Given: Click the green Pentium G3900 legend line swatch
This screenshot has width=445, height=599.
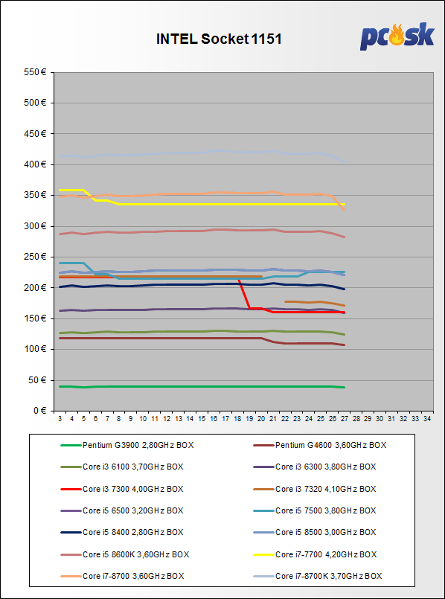Looking at the screenshot, I should coord(71,446).
